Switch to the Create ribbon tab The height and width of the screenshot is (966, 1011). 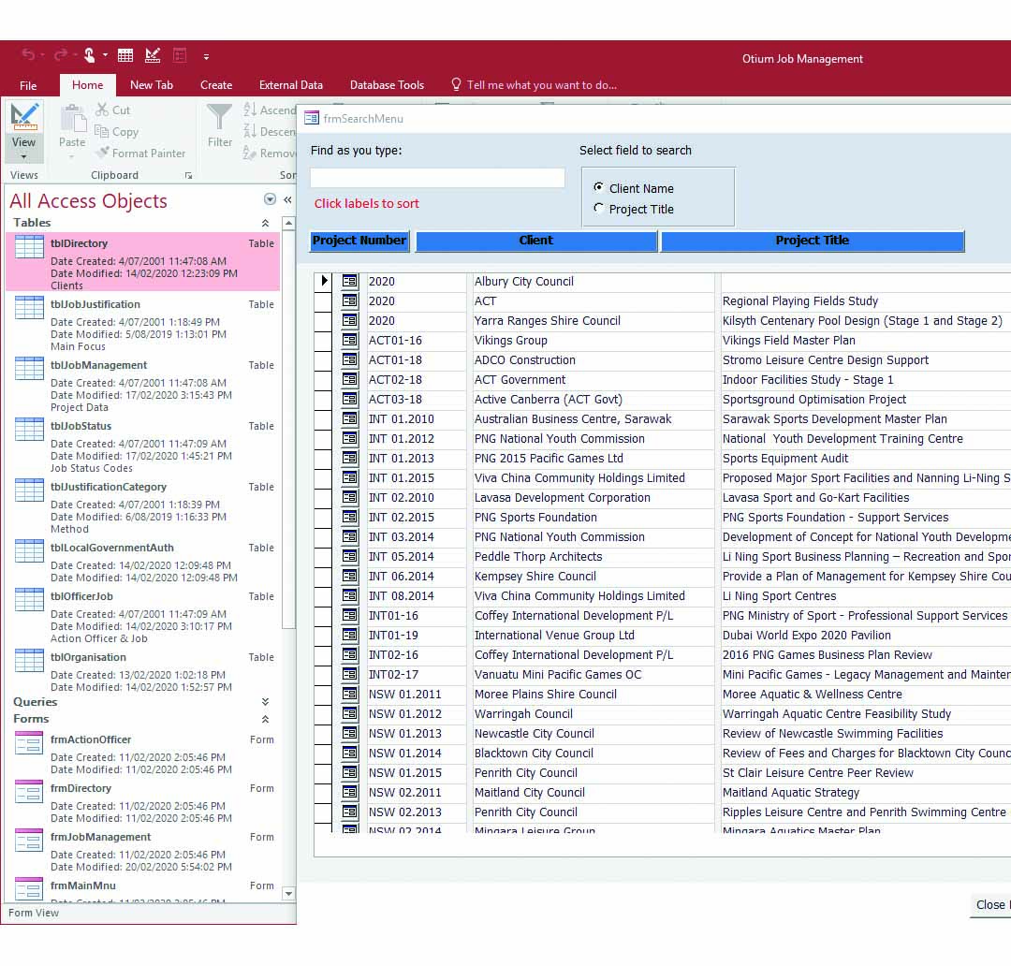tap(215, 85)
